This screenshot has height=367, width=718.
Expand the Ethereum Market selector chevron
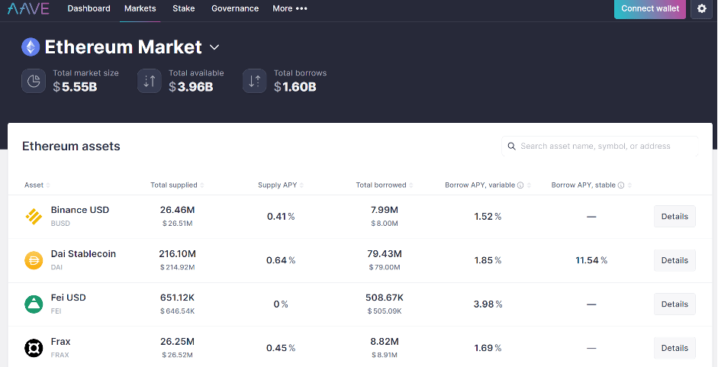(x=214, y=47)
